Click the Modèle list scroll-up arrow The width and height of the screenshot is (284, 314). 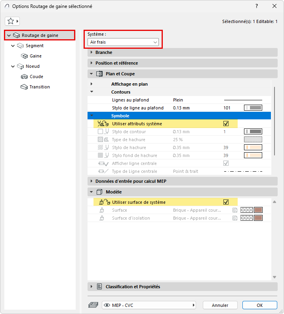(274, 202)
